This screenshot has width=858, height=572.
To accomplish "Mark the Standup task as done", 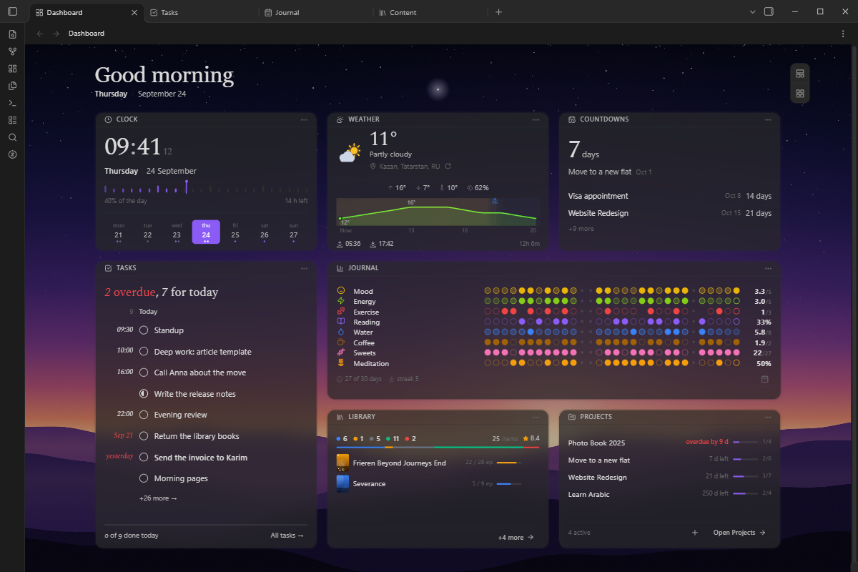I will tap(144, 330).
